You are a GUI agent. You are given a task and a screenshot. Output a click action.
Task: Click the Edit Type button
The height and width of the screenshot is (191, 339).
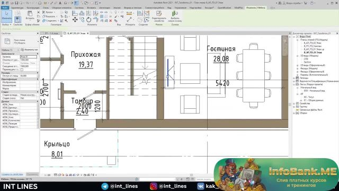pos(29,50)
